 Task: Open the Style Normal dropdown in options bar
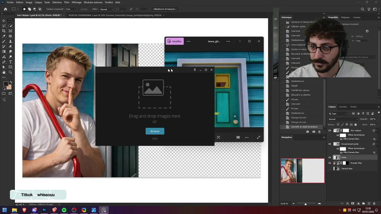pos(107,9)
